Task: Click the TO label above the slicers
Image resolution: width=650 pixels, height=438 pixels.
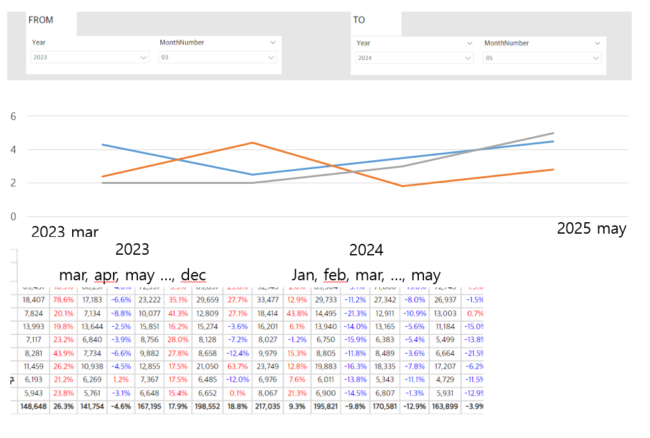Action: [x=359, y=20]
